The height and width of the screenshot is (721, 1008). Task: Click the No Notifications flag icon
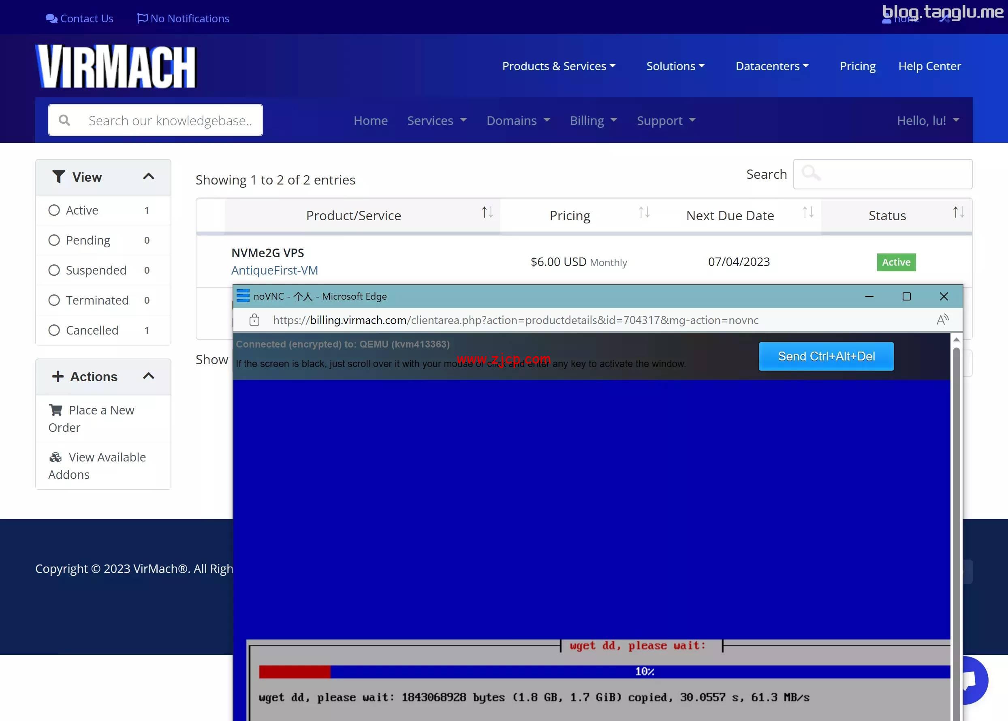[x=142, y=18]
